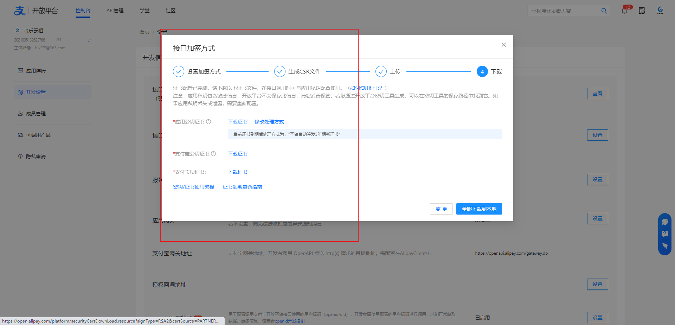Click the 全部下载到本地 button
Image resolution: width=675 pixels, height=325 pixels.
point(479,209)
